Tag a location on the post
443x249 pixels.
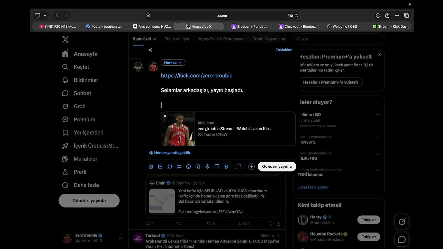point(207,166)
